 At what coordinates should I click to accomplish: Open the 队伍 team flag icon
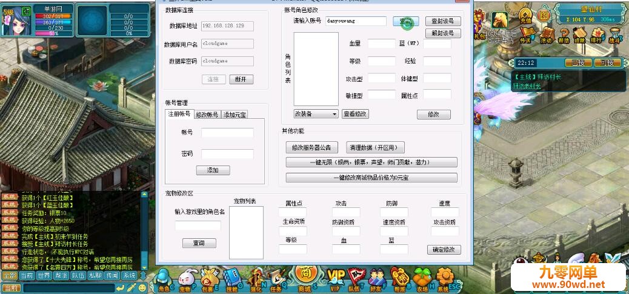click(x=356, y=279)
